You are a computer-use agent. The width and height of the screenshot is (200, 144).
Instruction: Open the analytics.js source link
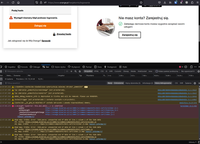click(188, 103)
